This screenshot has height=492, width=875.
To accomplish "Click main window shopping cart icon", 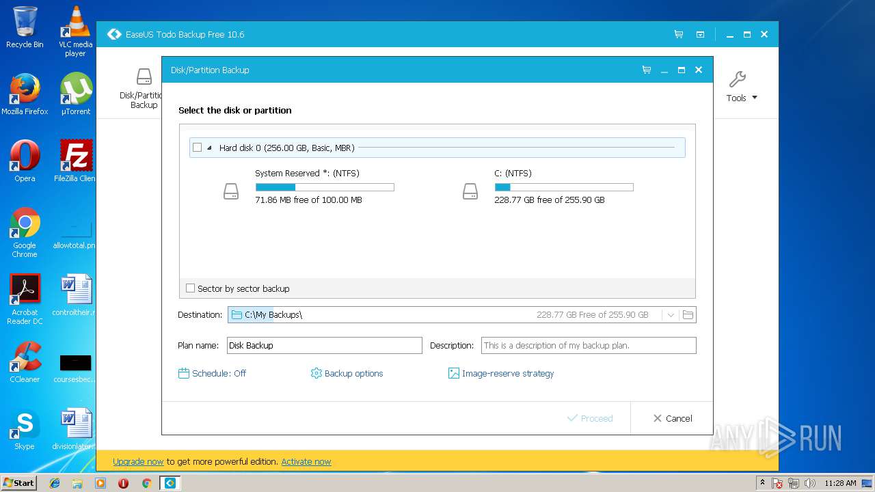I will click(679, 34).
